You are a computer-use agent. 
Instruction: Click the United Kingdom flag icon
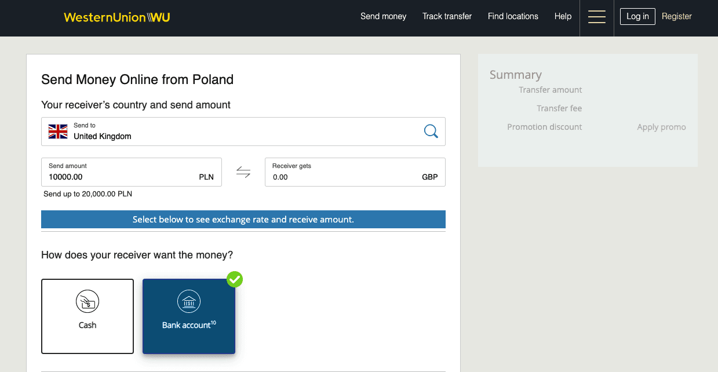58,132
